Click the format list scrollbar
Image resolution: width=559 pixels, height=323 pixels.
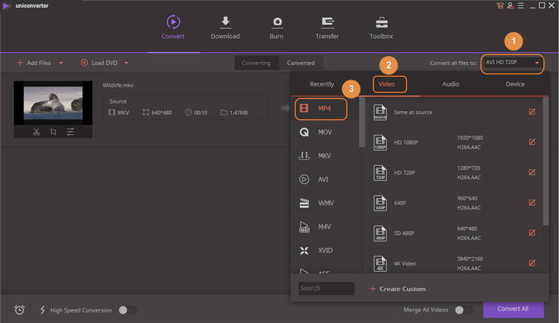(x=362, y=122)
